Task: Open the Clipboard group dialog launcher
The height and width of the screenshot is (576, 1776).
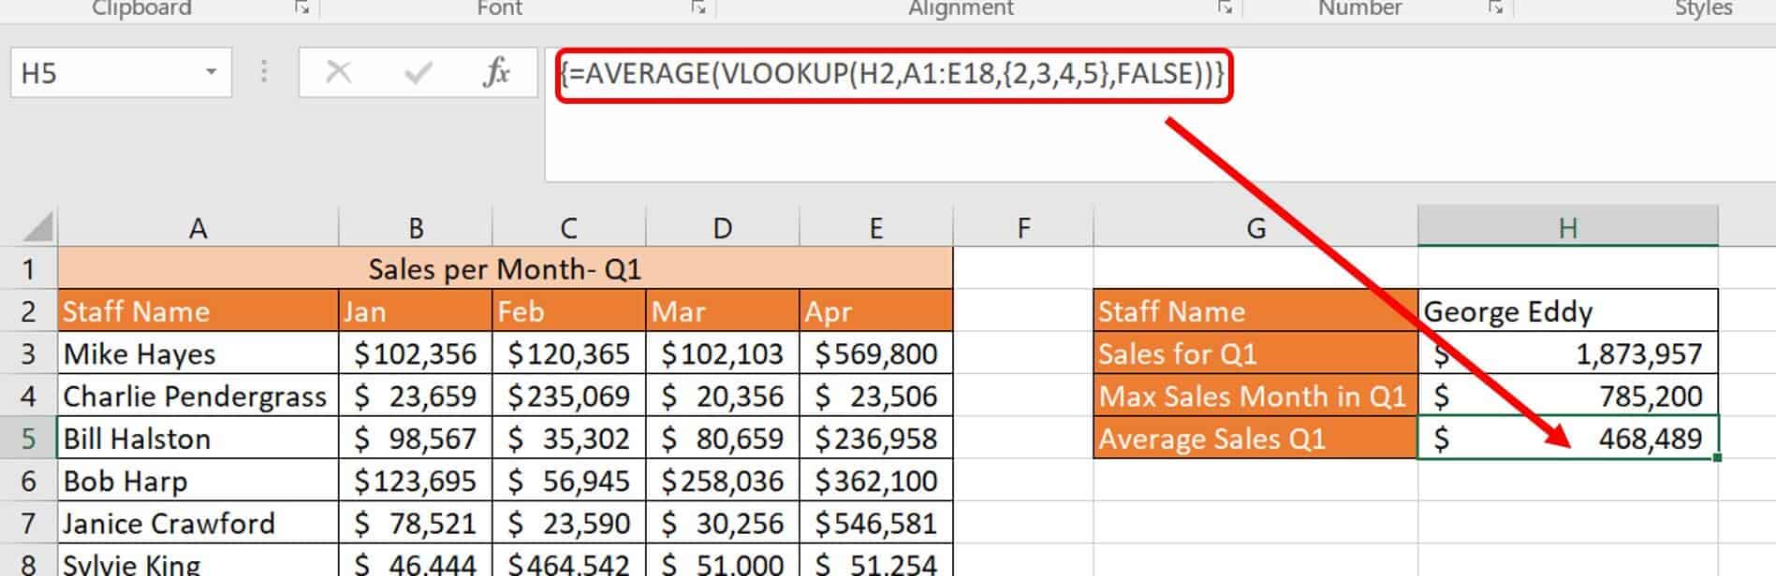Action: click(301, 7)
